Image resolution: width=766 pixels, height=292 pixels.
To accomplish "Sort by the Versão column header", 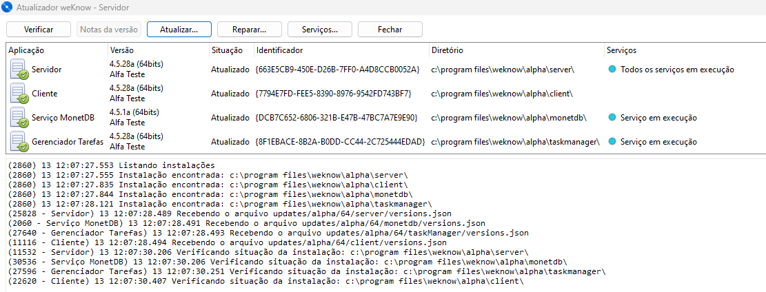I will [x=121, y=50].
